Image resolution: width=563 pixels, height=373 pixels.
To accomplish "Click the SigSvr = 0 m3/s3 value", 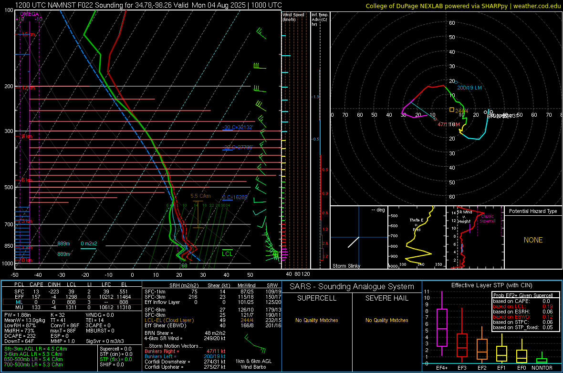I will [x=105, y=341].
